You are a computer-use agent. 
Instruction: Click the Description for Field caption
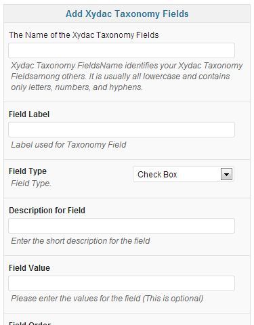47,211
